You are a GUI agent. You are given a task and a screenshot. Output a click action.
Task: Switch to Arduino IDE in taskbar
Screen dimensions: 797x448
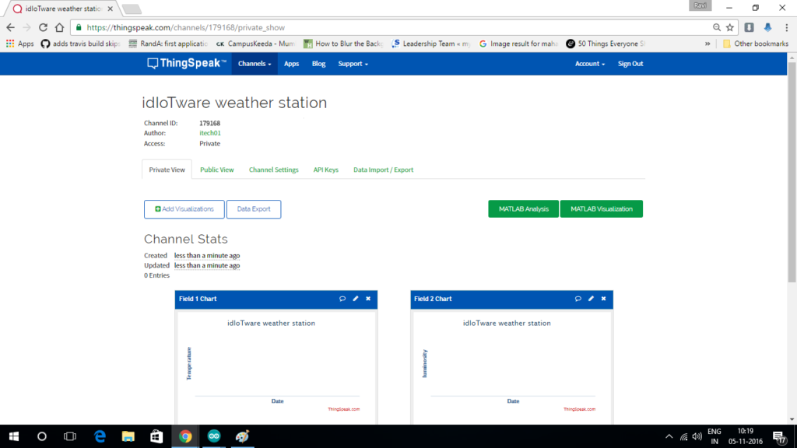pyautogui.click(x=214, y=436)
